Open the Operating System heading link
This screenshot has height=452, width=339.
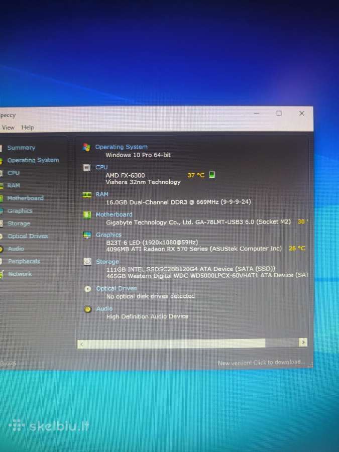122,147
